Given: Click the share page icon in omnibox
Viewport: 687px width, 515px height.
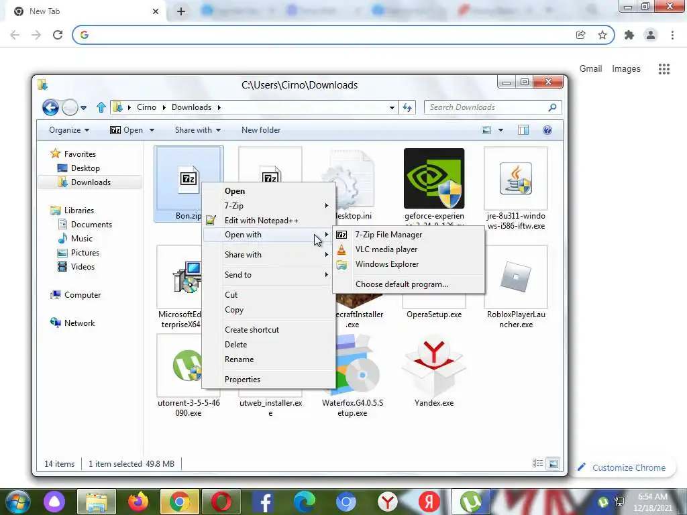Looking at the screenshot, I should coord(580,35).
